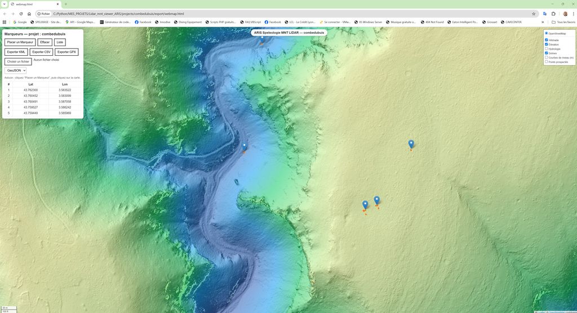Open the SPELEBASE bookmark
The height and width of the screenshot is (313, 577).
[x=46, y=22]
